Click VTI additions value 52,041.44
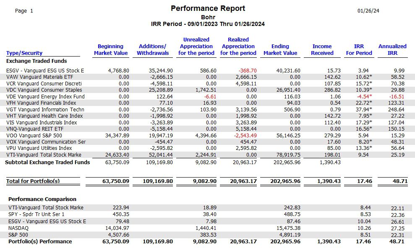This screenshot has width=415, height=250. point(161,155)
